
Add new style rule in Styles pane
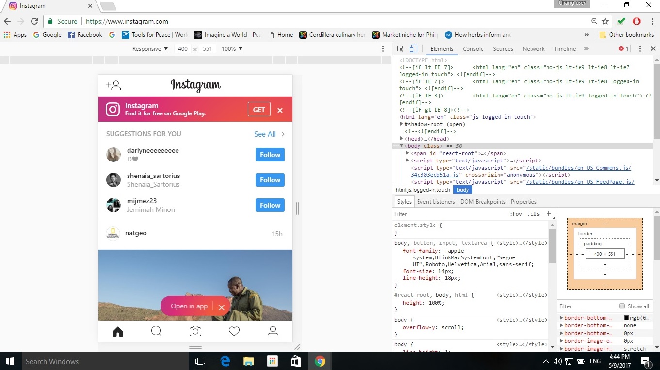click(549, 214)
